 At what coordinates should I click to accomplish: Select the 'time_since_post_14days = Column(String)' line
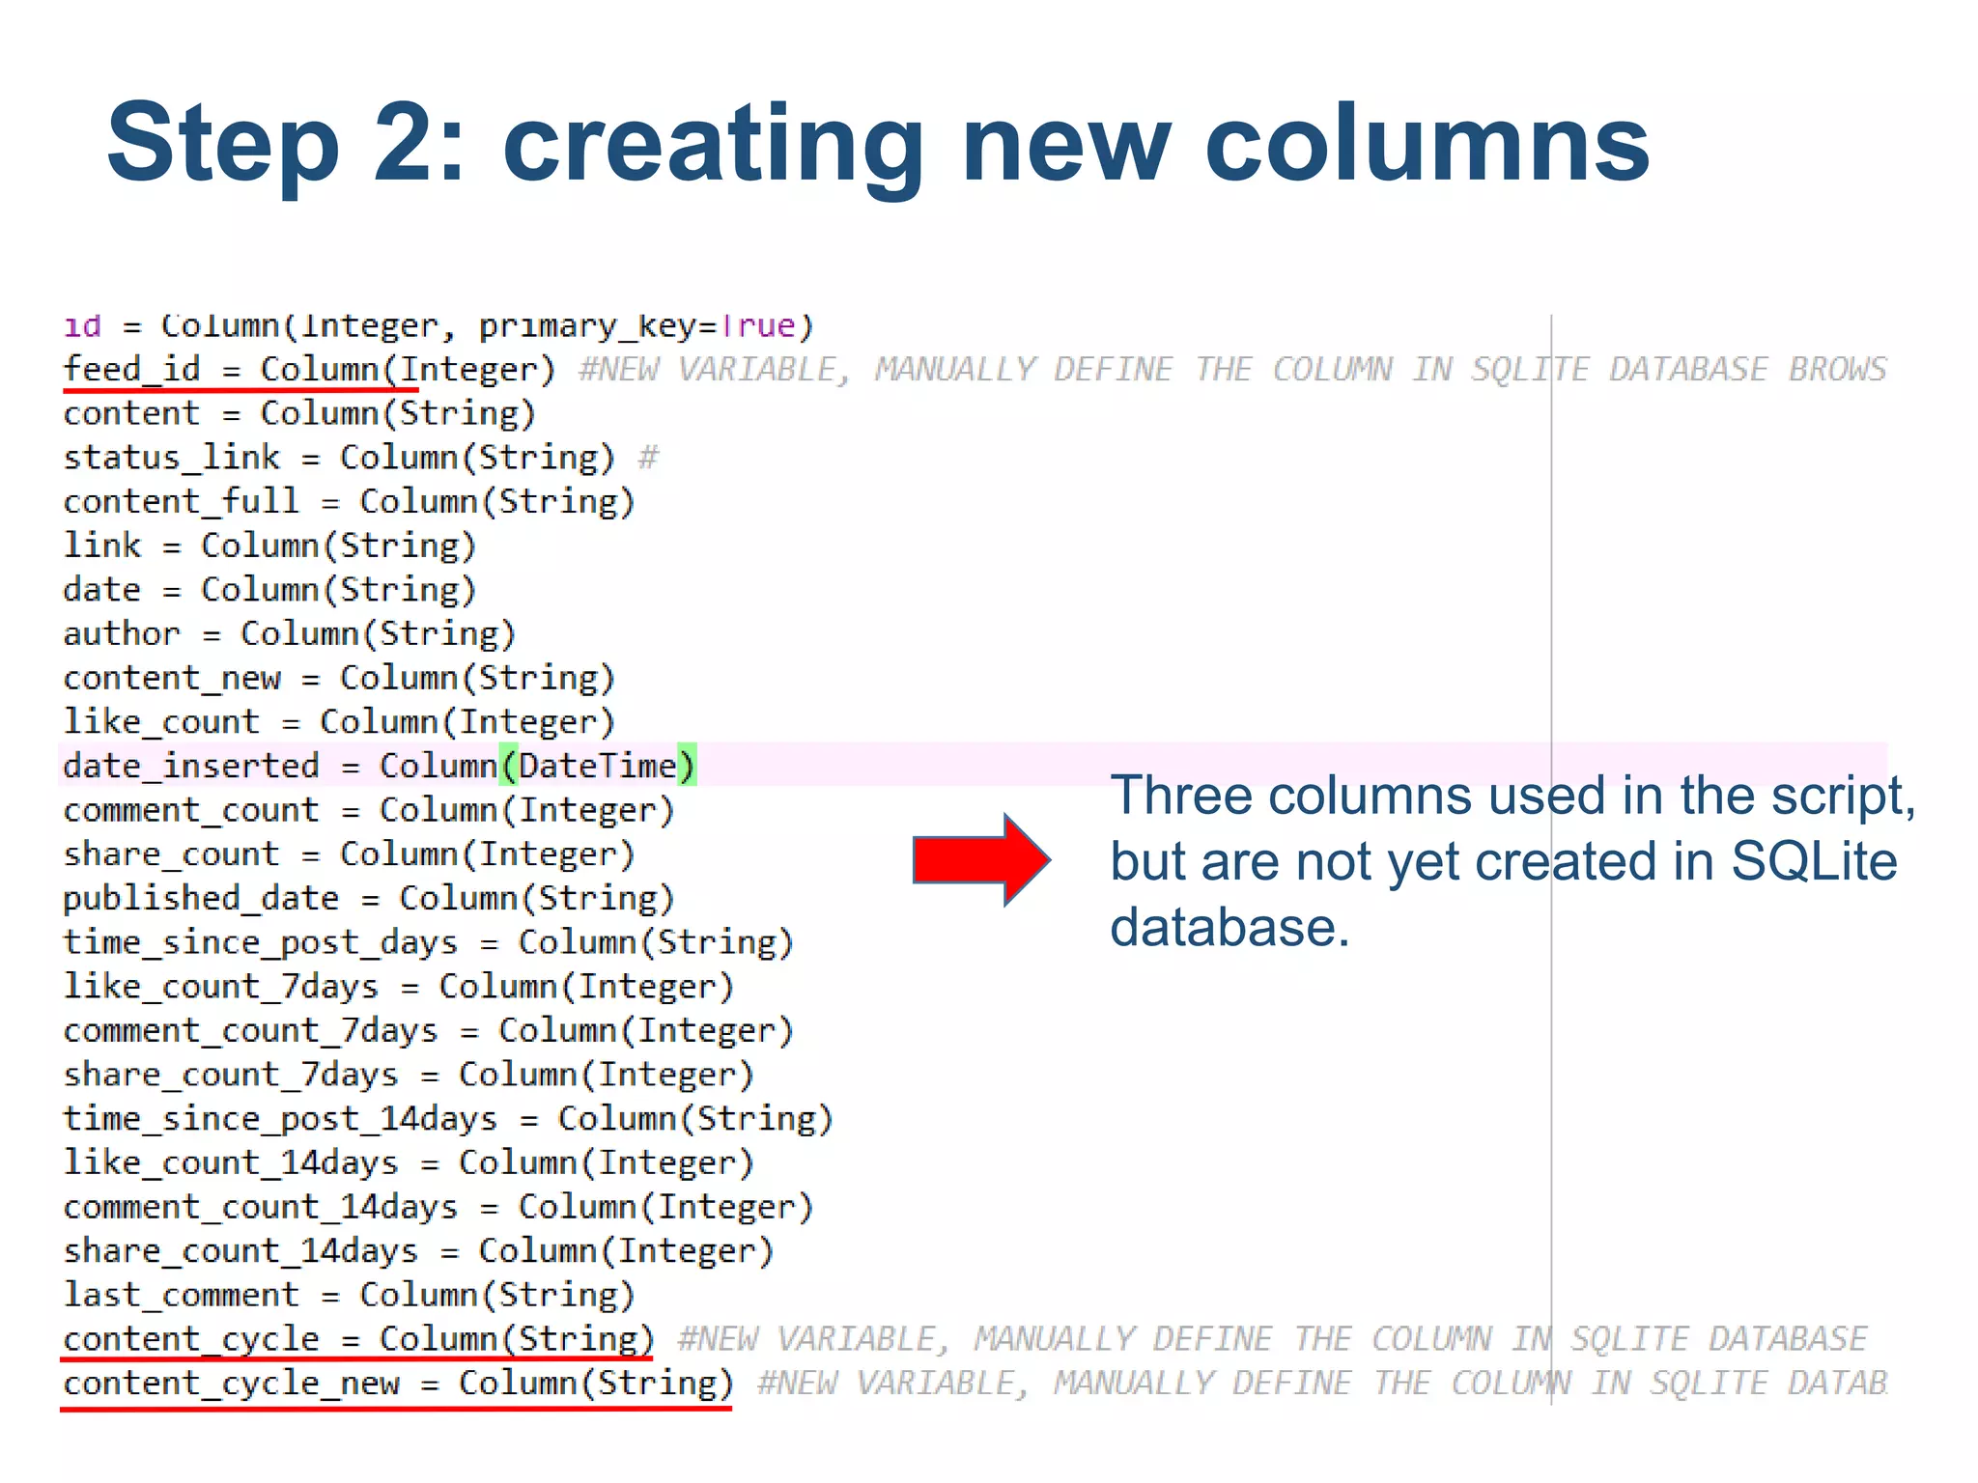tap(447, 1119)
